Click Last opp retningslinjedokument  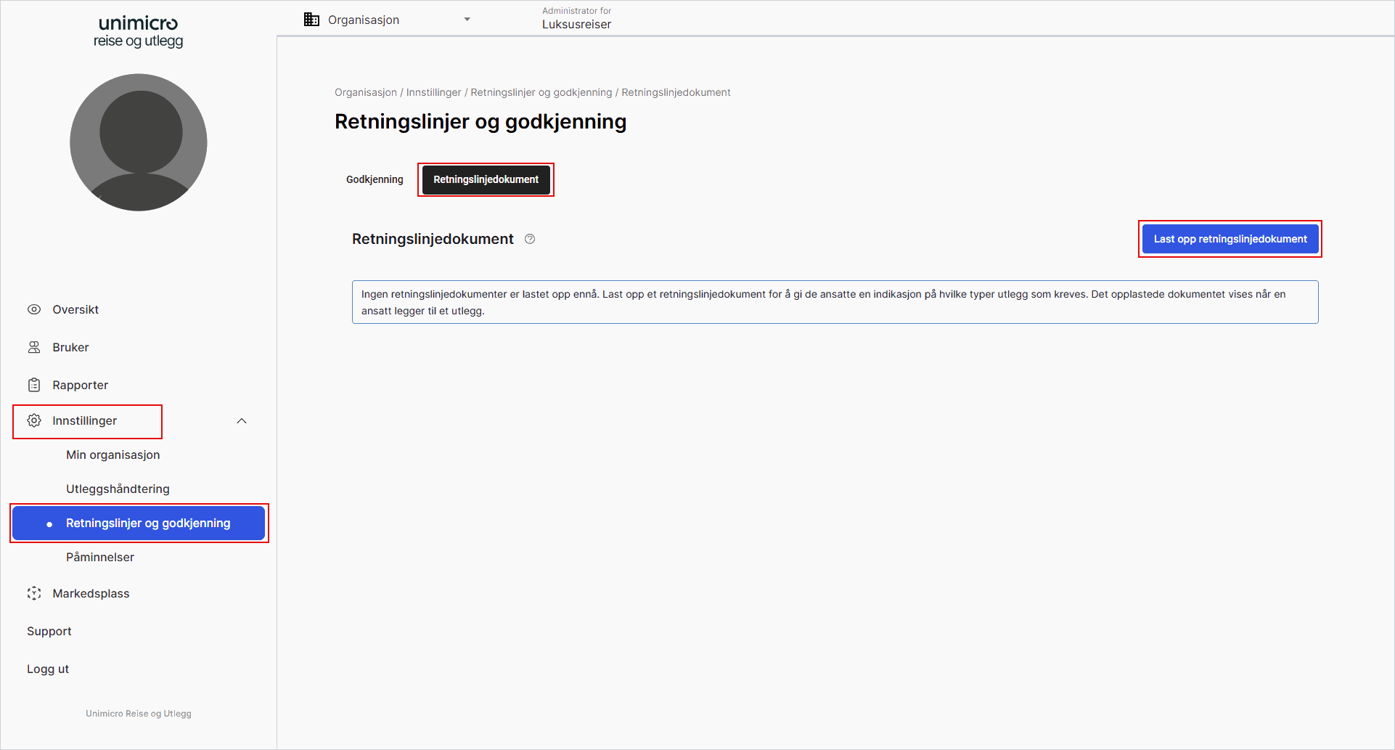coord(1230,238)
